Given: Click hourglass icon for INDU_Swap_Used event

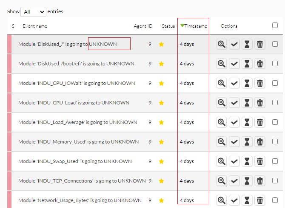Looking at the screenshot, I should 247,161.
